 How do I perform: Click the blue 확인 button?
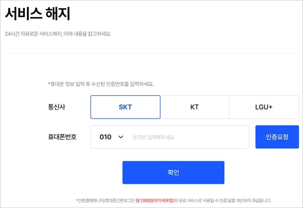click(173, 172)
